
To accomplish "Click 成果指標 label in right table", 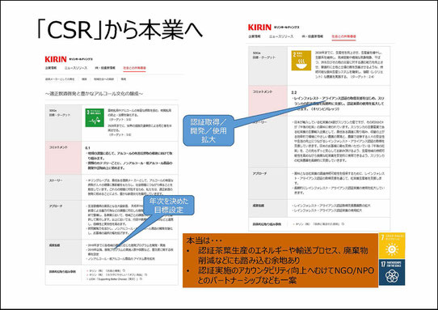I will coord(259,206).
